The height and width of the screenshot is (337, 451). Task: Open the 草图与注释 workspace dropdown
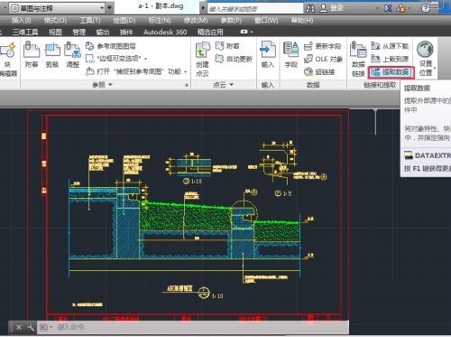[x=57, y=8]
